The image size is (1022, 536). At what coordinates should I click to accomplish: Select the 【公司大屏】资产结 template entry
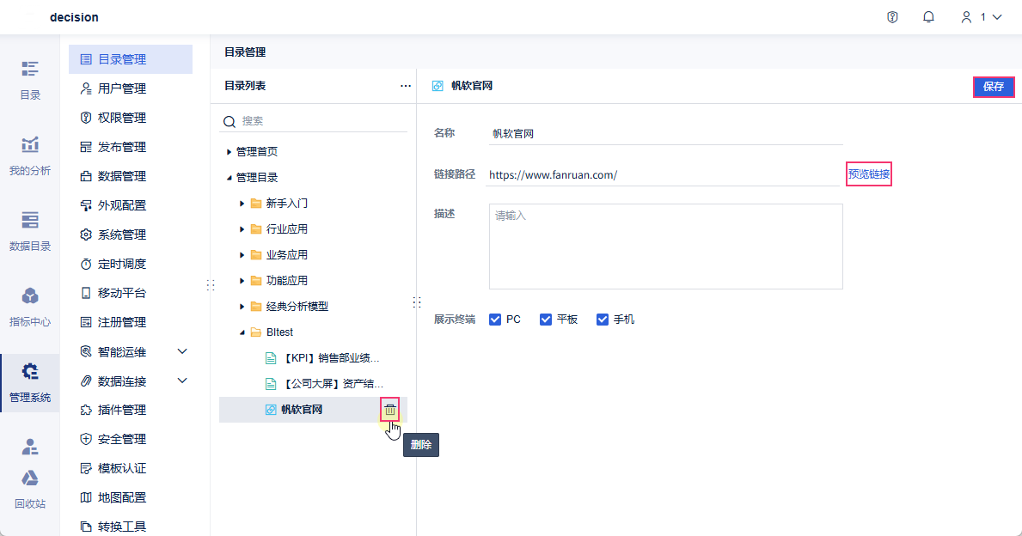click(x=324, y=384)
